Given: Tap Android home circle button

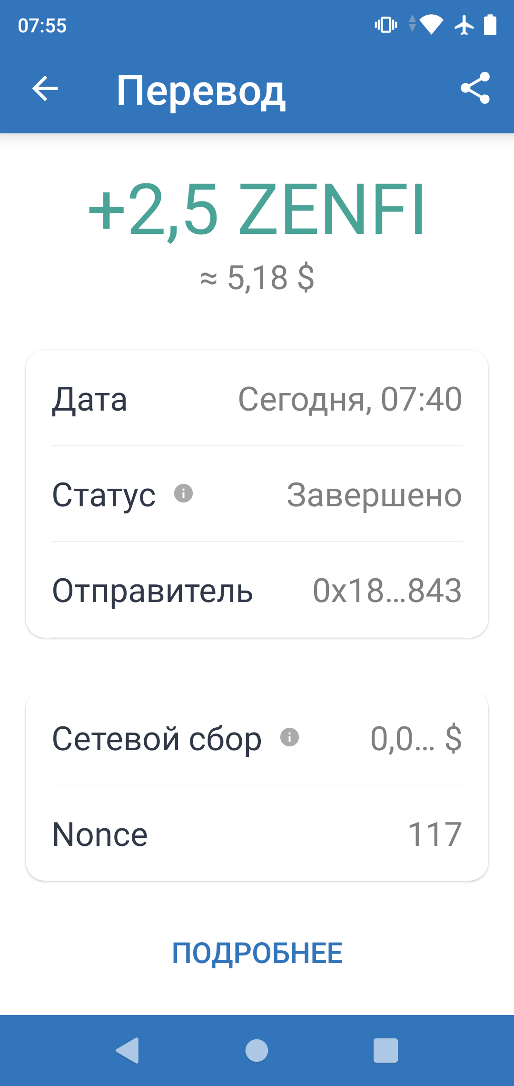Looking at the screenshot, I should click(x=257, y=1050).
